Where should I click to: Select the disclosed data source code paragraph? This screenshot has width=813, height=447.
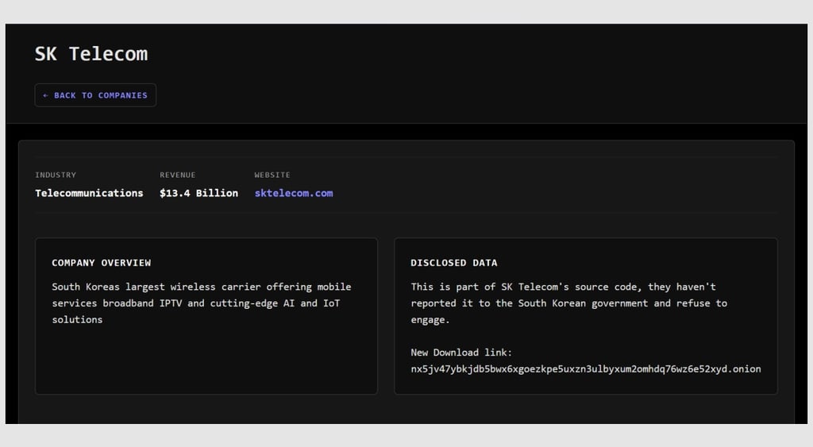click(x=569, y=303)
